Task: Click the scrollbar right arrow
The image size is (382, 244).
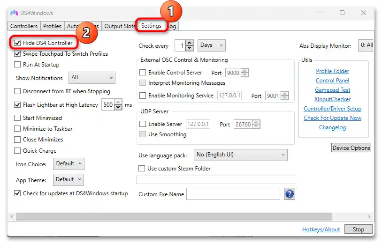Action: (x=369, y=216)
